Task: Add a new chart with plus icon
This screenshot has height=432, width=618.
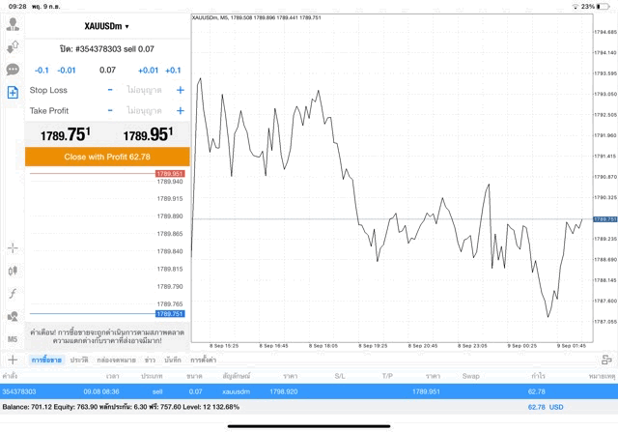Action: tap(13, 360)
